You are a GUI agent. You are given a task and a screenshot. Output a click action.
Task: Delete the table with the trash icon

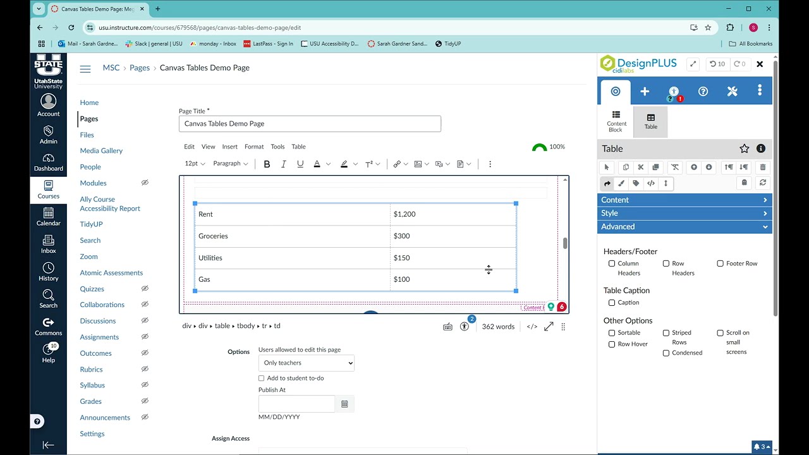pos(763,167)
